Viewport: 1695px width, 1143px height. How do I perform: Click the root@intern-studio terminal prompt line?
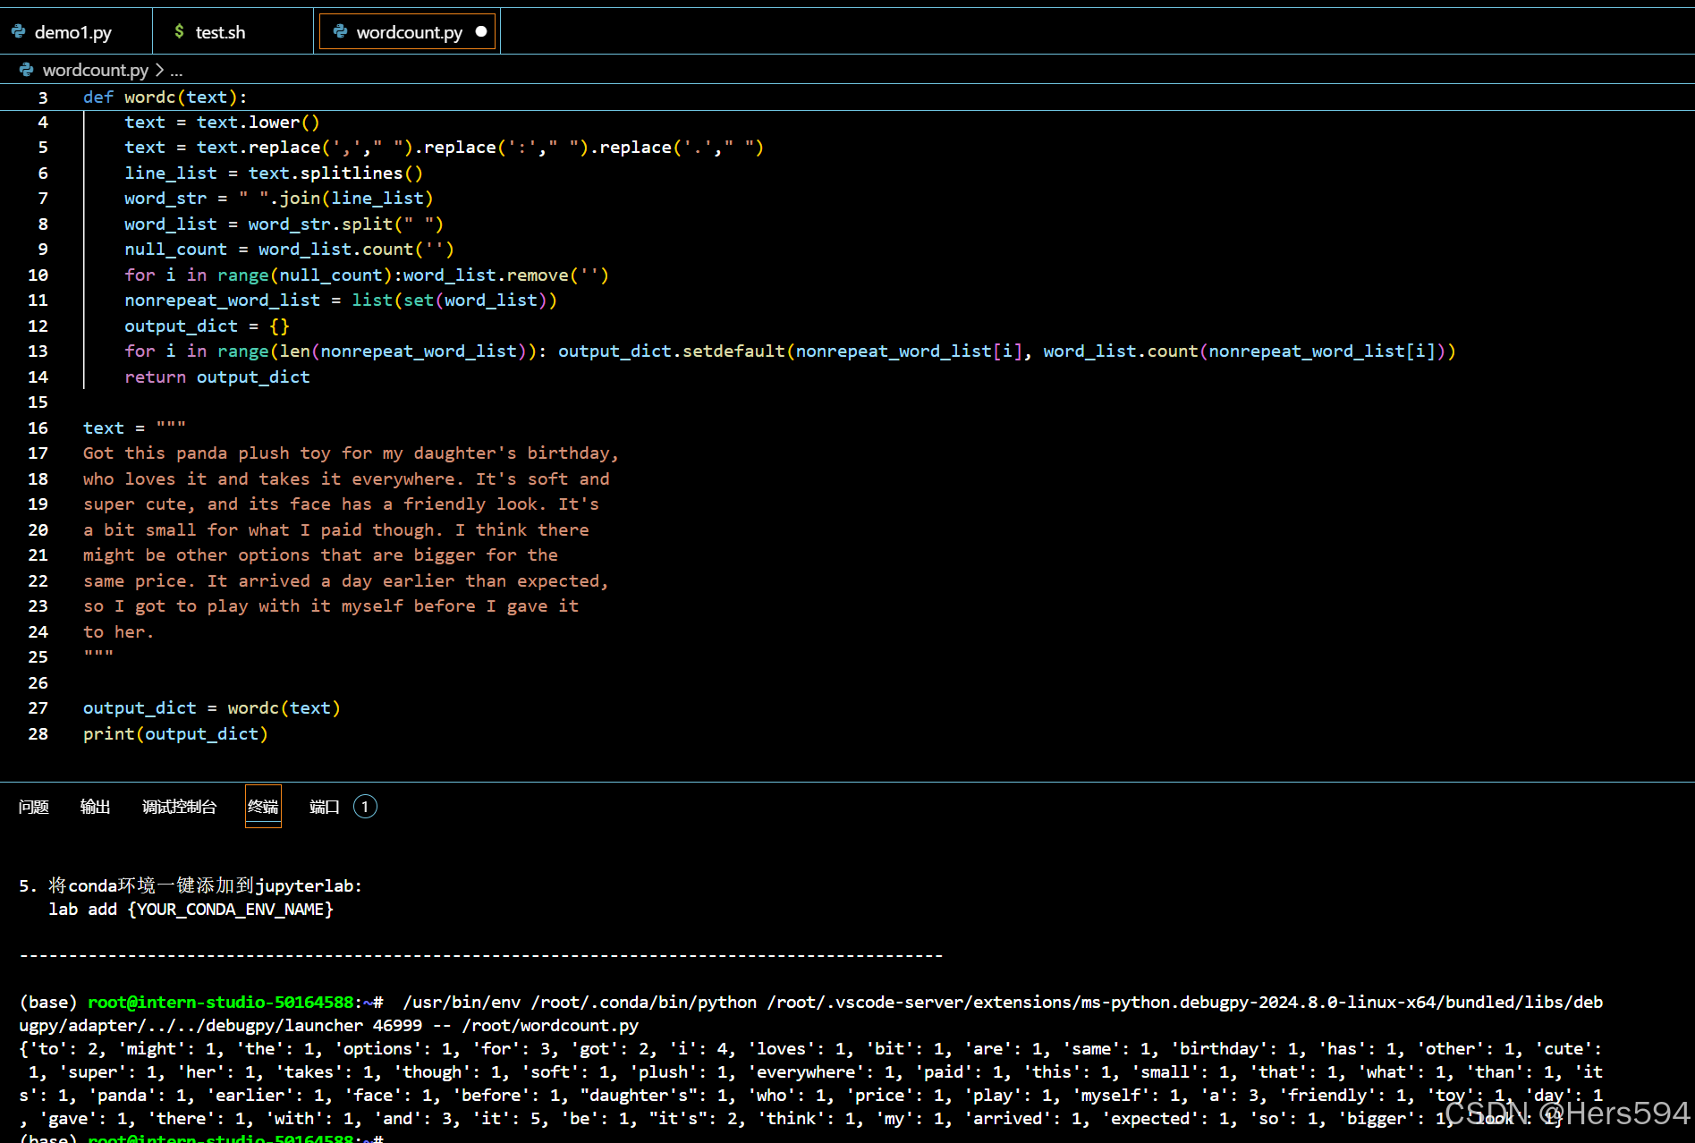[x=222, y=1002]
